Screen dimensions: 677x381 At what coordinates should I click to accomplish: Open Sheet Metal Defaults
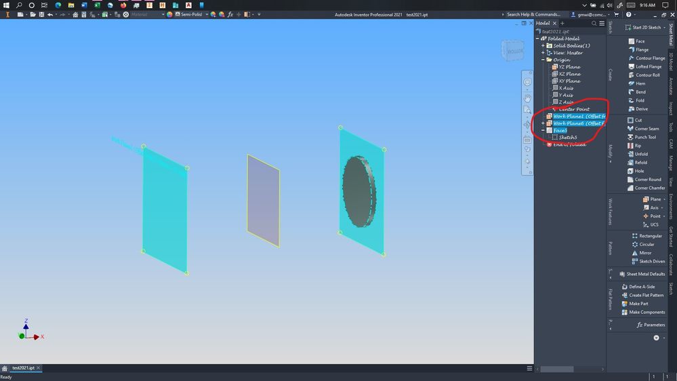point(642,274)
